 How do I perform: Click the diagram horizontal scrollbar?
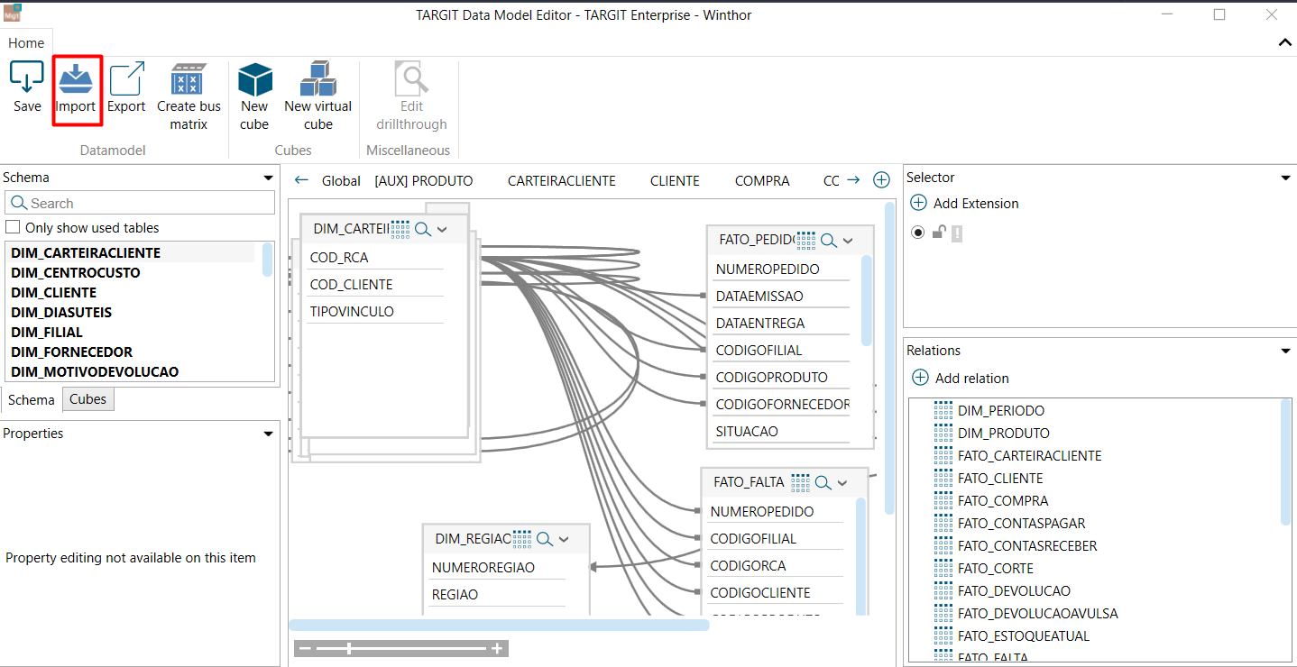[x=499, y=625]
